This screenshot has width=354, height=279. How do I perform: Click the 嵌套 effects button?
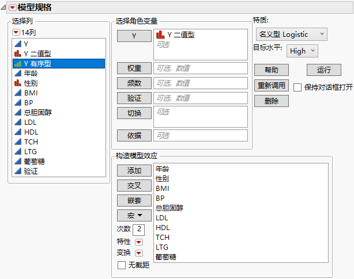pos(134,200)
